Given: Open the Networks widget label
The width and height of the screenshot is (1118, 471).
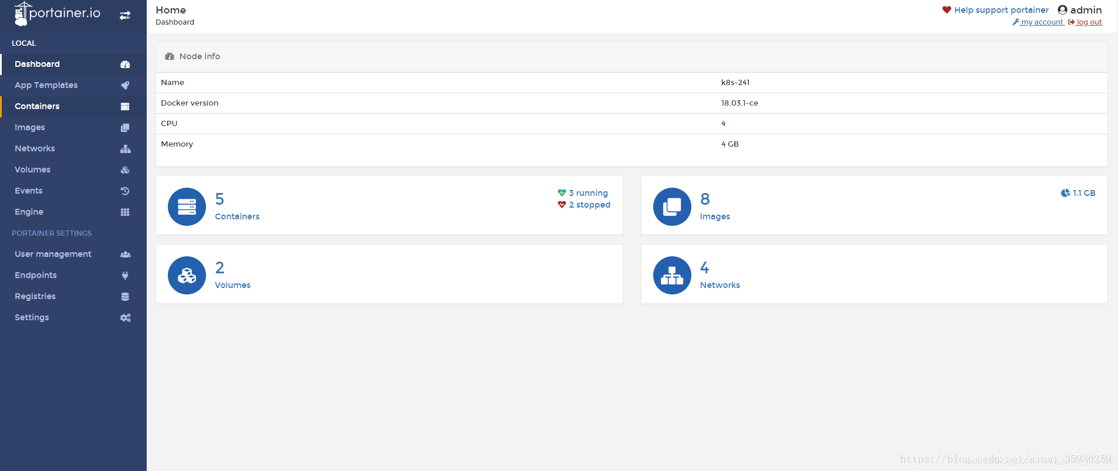Looking at the screenshot, I should pyautogui.click(x=720, y=285).
